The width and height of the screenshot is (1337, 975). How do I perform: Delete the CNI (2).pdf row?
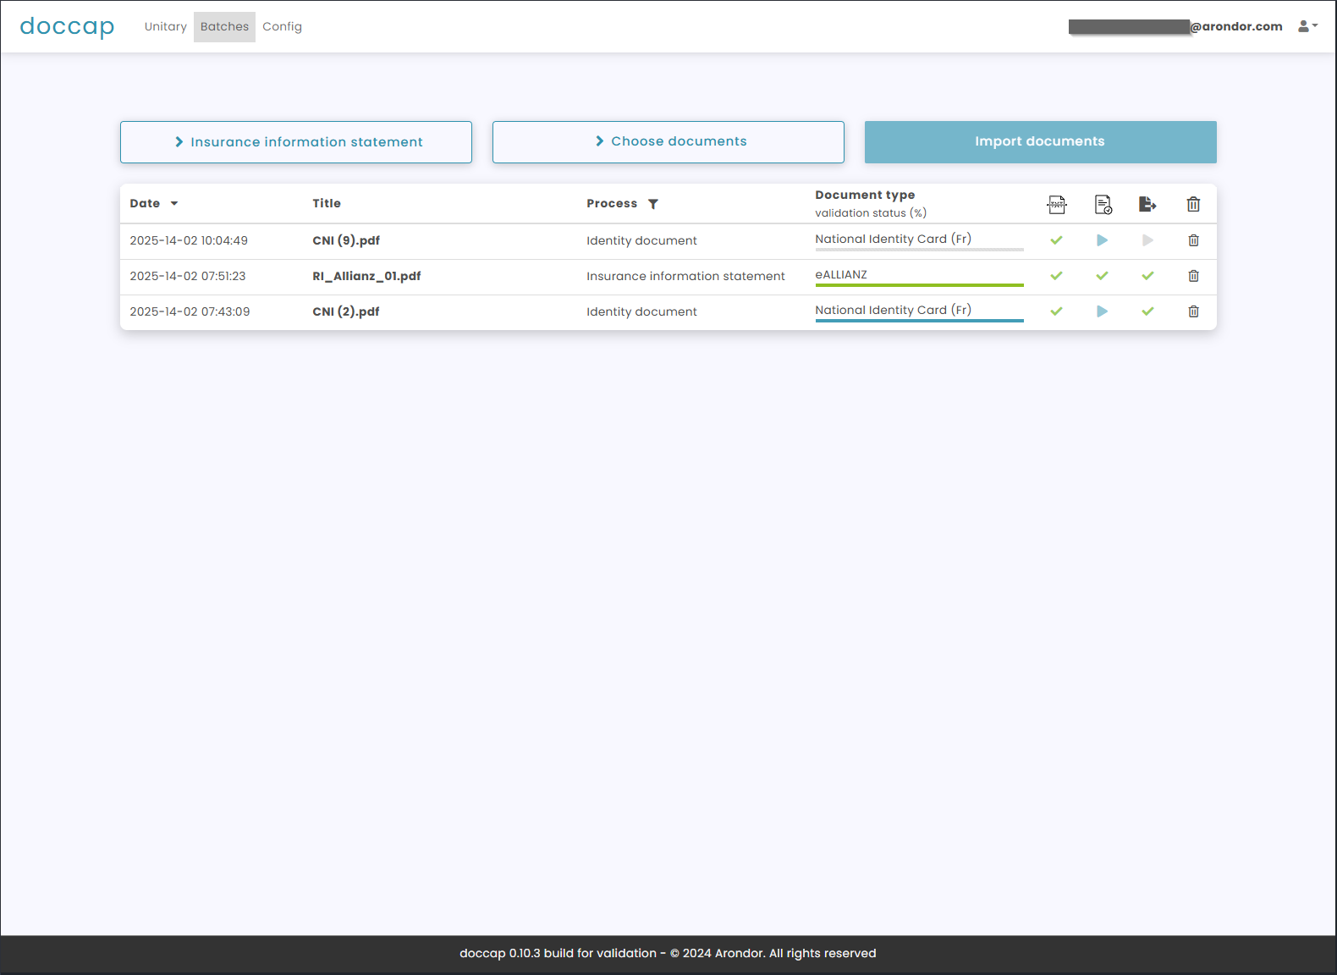(1193, 311)
